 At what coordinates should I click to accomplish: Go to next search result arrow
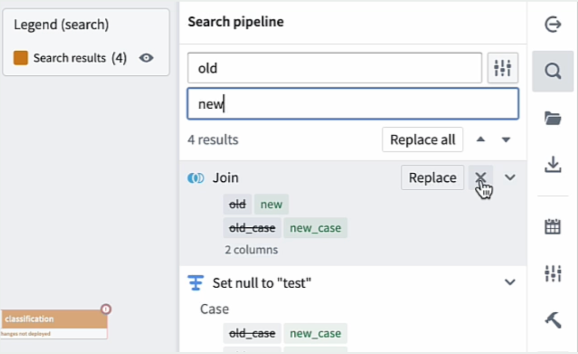coord(506,140)
